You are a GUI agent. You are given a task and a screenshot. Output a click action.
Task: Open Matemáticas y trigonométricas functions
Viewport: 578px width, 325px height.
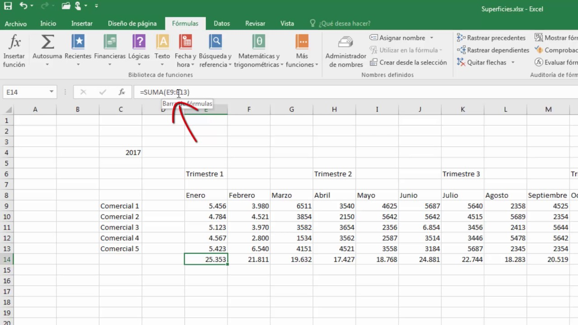259,51
